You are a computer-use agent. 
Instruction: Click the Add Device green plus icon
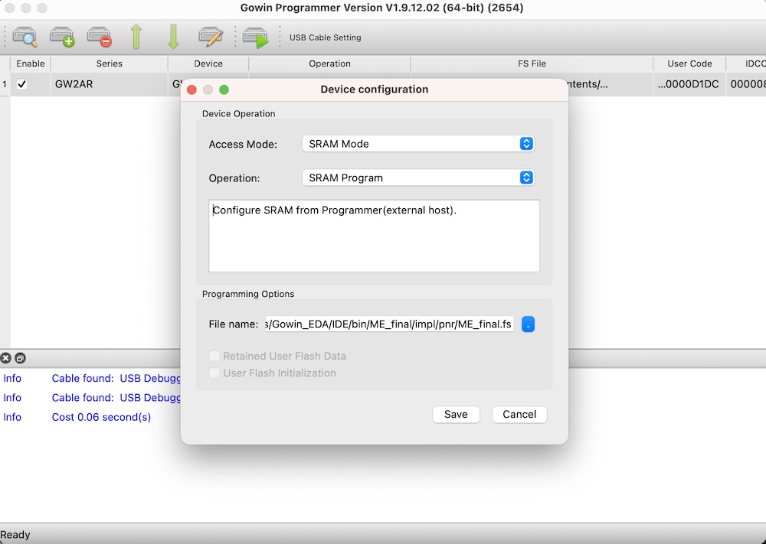(x=62, y=37)
